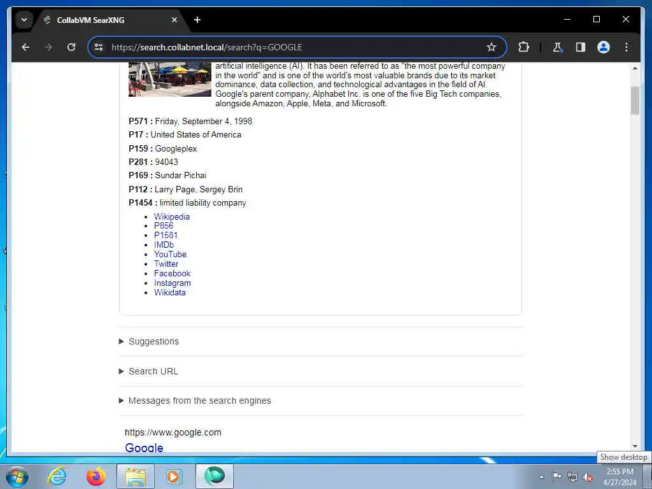The height and width of the screenshot is (489, 652).
Task: Select 'Larry Page, Sergey Brin' text
Action: [x=199, y=189]
